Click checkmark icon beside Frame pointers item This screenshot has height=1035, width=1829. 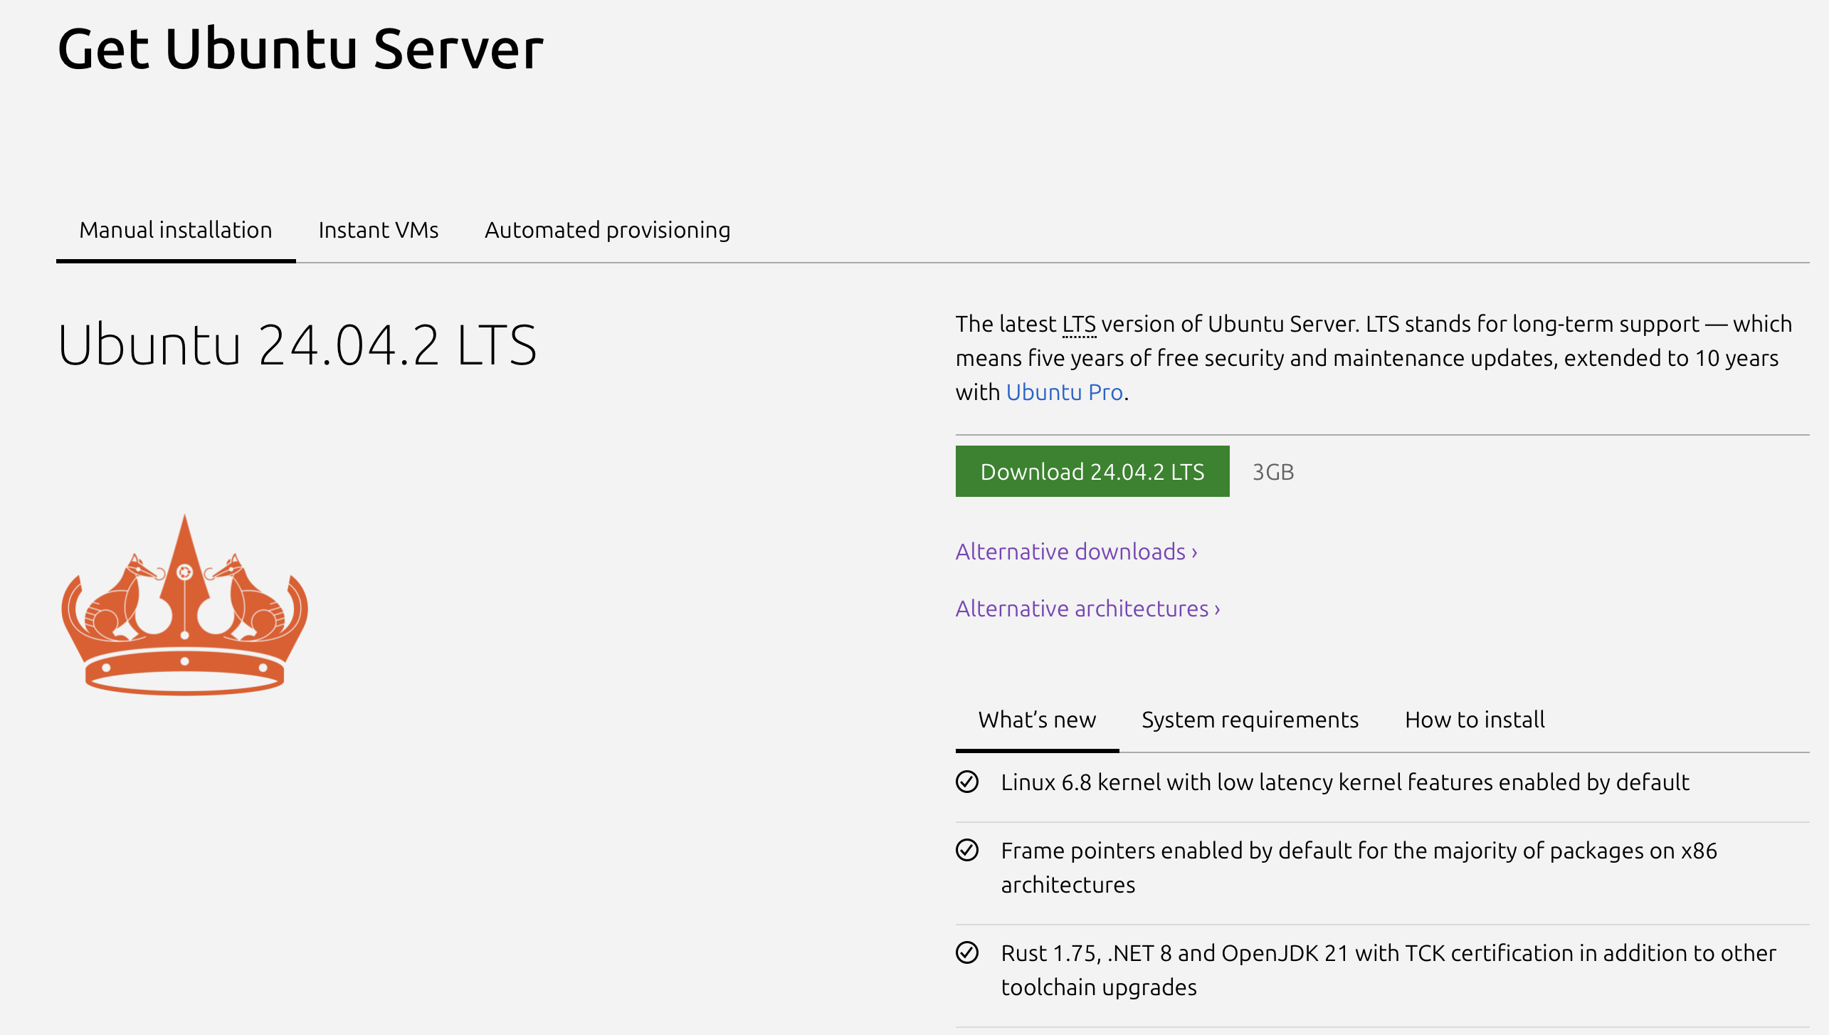click(967, 850)
